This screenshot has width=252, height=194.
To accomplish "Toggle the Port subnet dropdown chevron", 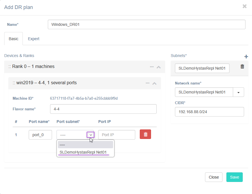I will [x=91, y=135].
